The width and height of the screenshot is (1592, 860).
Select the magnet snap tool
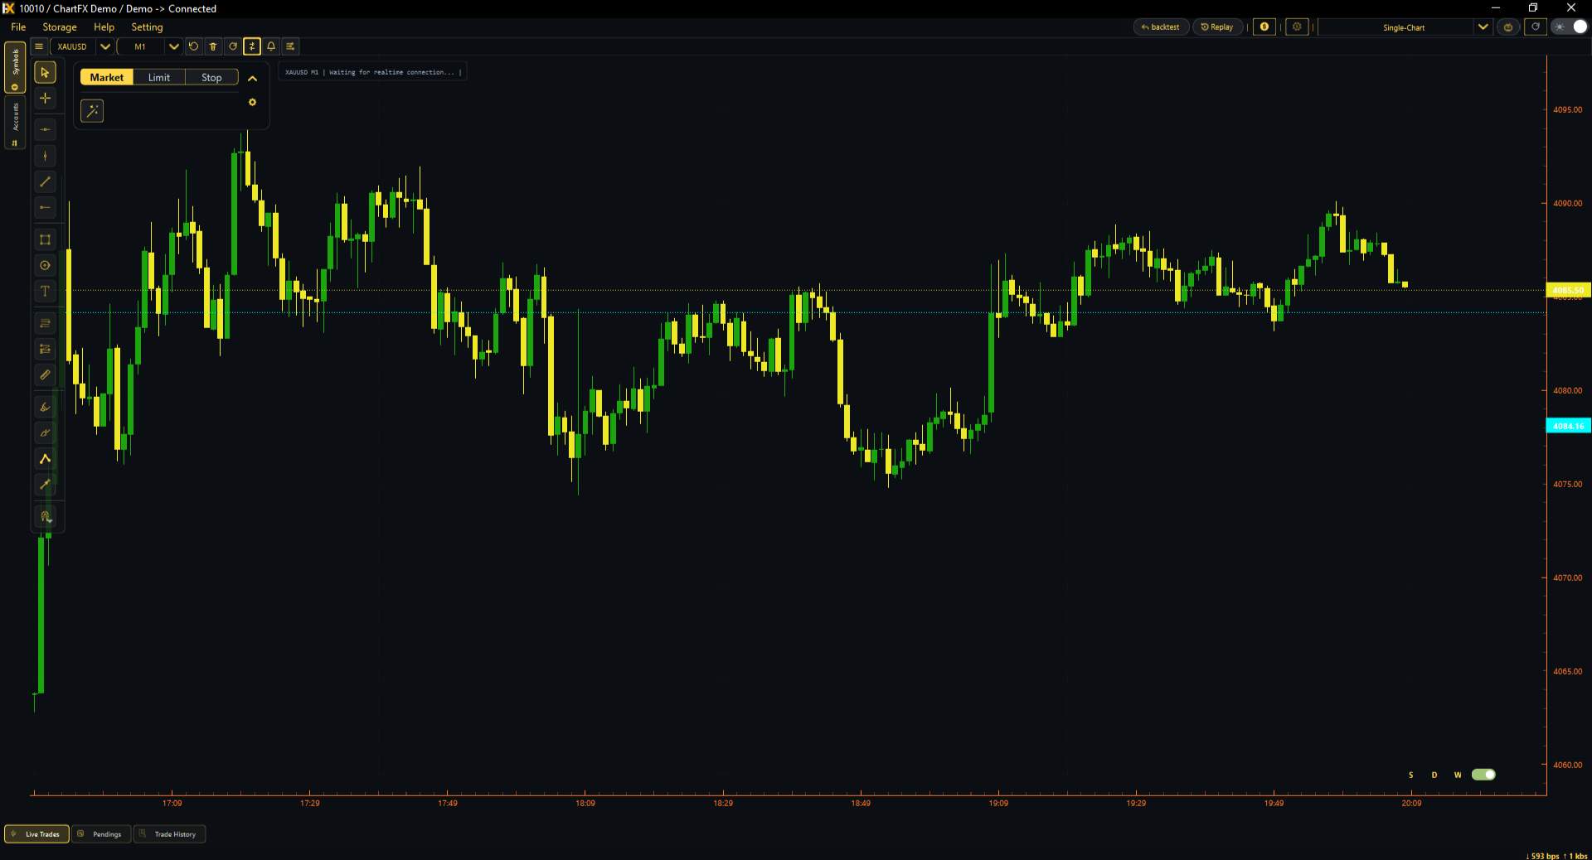[46, 516]
